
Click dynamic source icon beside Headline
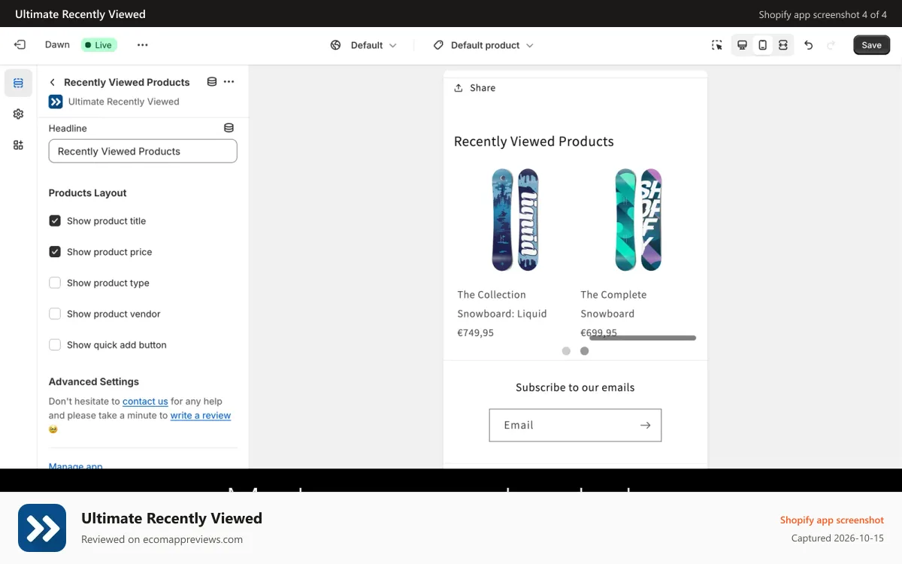click(x=229, y=128)
